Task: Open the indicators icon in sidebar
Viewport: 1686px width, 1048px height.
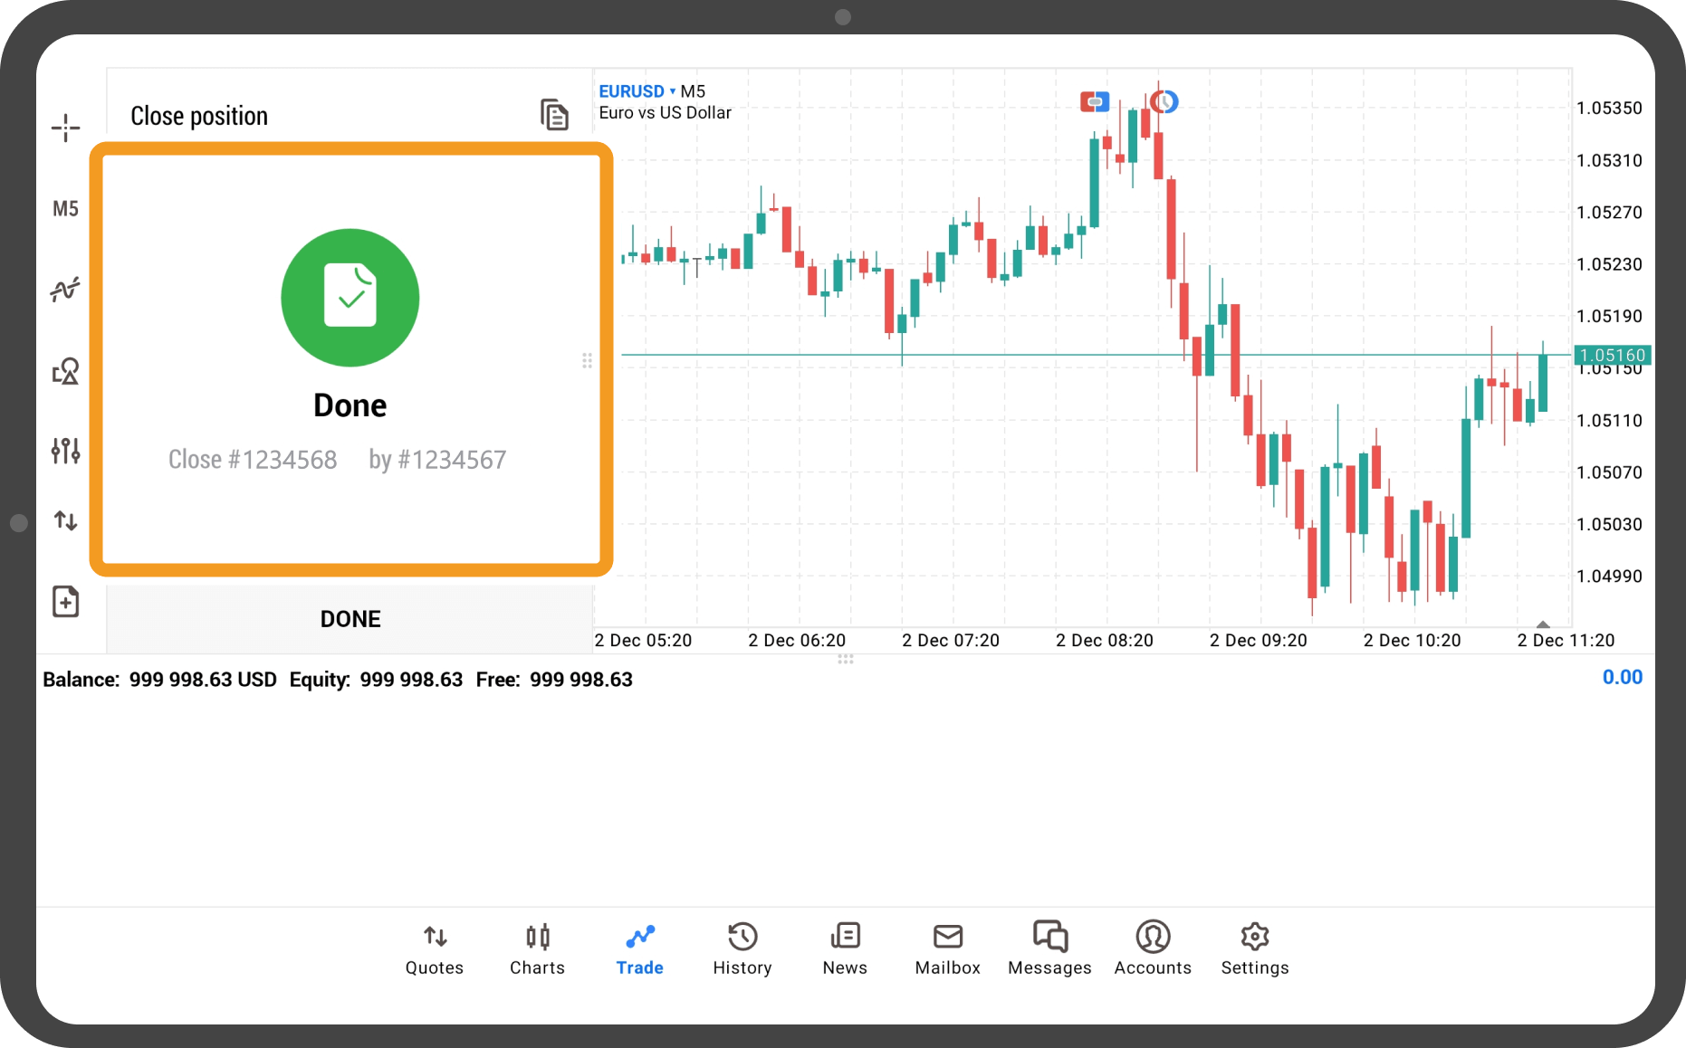Action: 65,290
